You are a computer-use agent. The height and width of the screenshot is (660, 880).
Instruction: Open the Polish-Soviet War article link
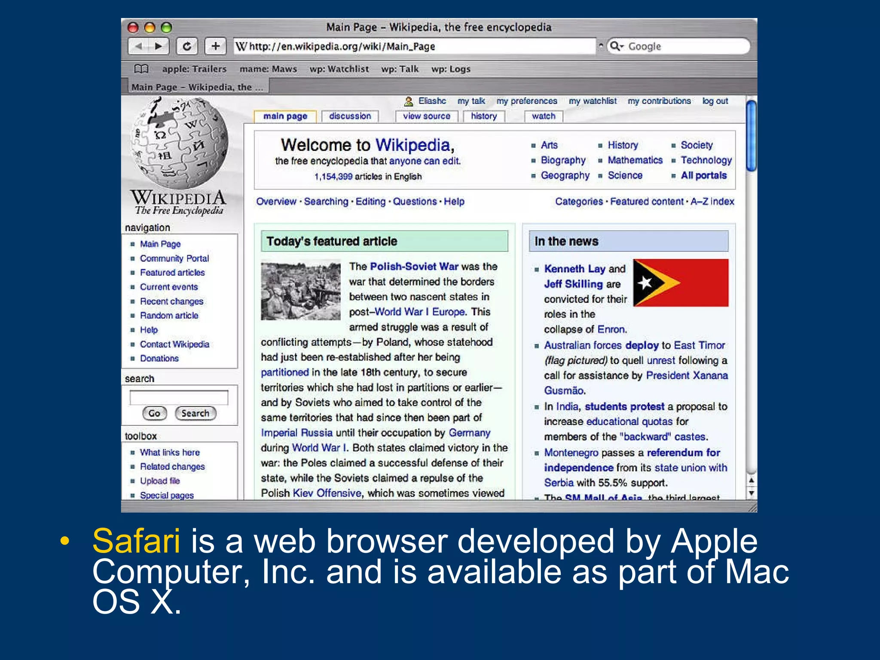tap(414, 266)
